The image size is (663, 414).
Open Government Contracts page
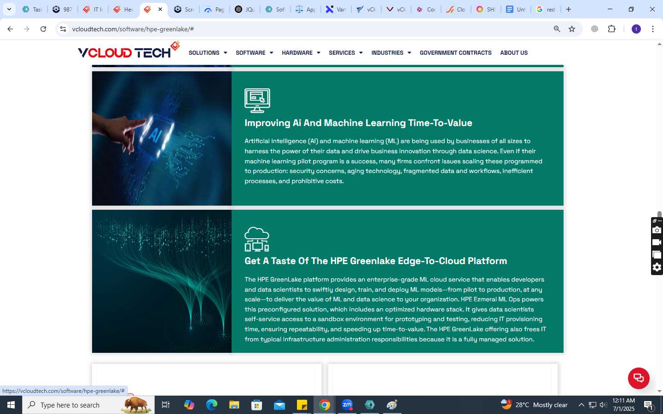tap(455, 53)
